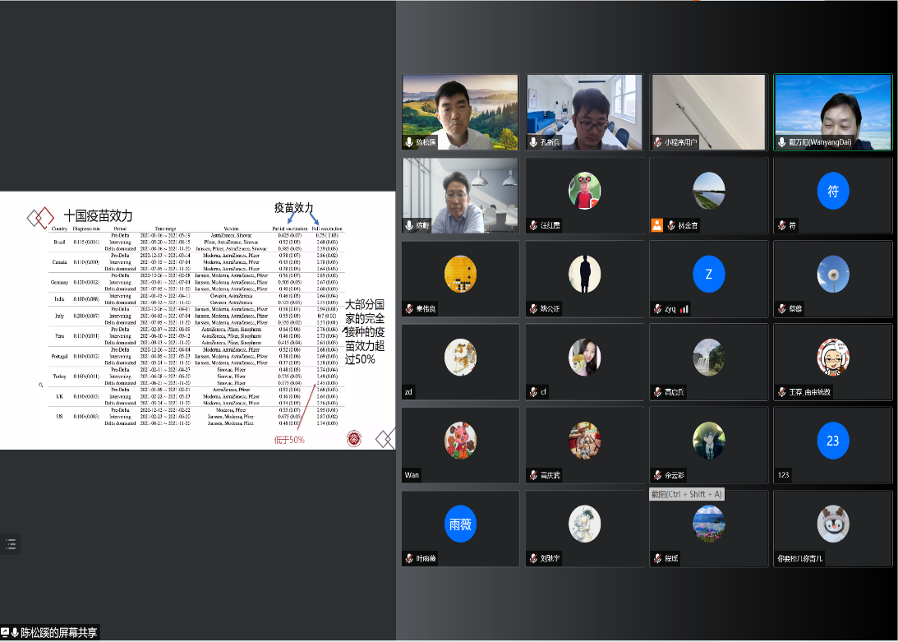This screenshot has height=642, width=898.
Task: Select the video tile of man wearing glasses
Action: coord(584,112)
